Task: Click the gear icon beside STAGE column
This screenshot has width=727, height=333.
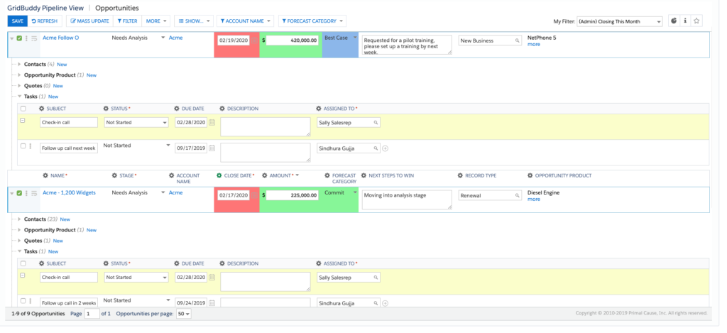Action: 114,176
